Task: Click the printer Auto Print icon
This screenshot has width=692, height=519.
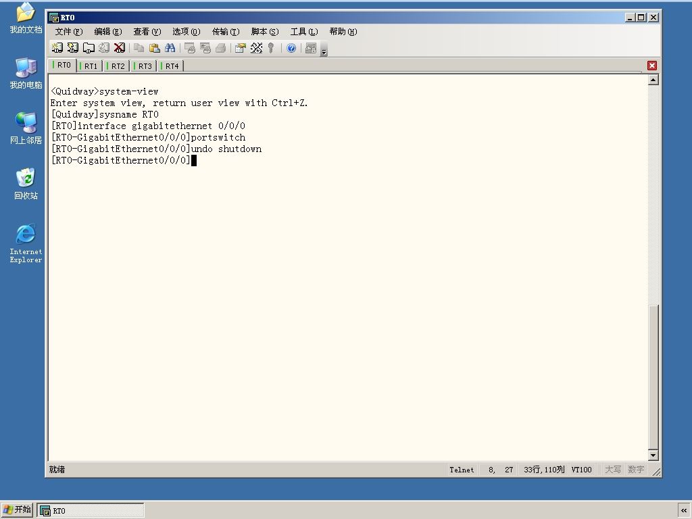Action: pos(221,48)
